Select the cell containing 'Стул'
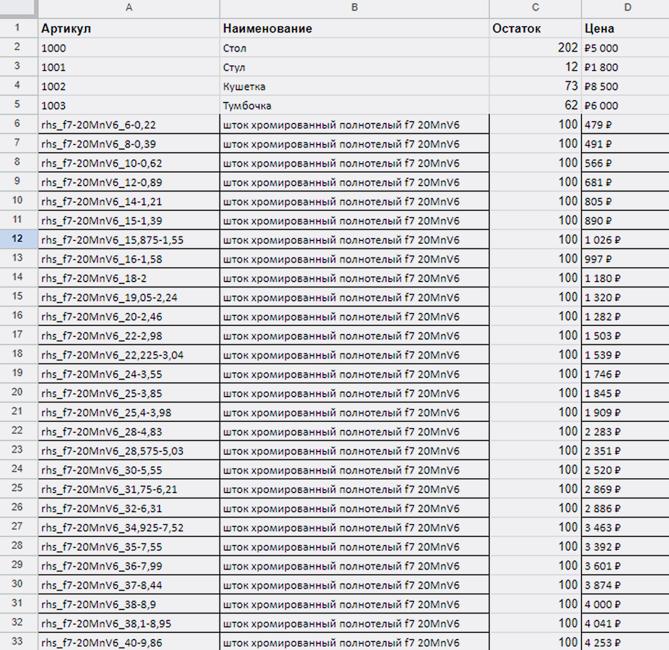This screenshot has width=669, height=650. click(x=354, y=67)
